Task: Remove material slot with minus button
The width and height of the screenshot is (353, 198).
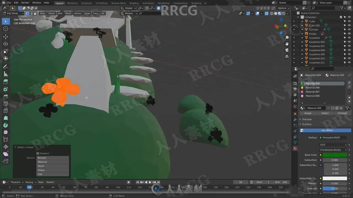Action: pos(349,87)
